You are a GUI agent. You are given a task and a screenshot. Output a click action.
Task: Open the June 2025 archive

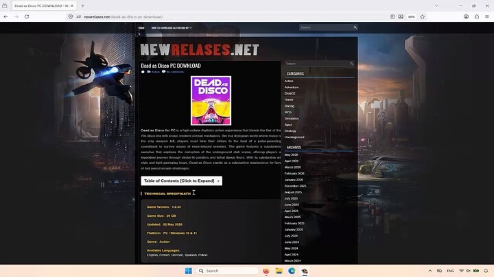(x=292, y=205)
